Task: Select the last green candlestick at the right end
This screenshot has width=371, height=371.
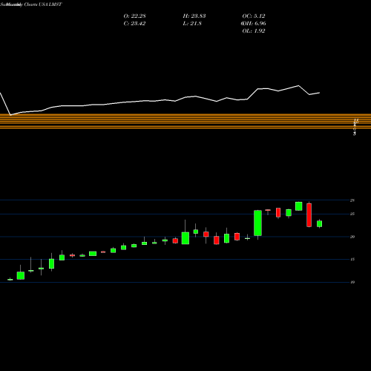Action: point(320,223)
